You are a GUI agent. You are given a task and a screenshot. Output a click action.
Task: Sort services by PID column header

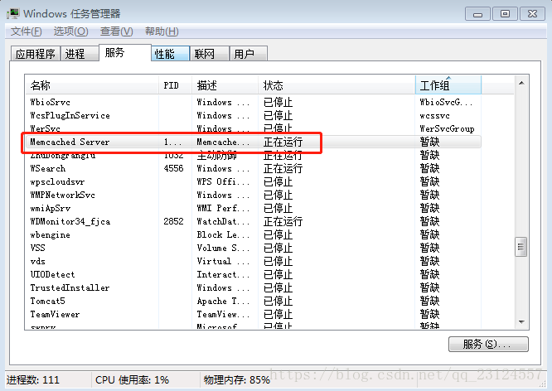coord(176,85)
